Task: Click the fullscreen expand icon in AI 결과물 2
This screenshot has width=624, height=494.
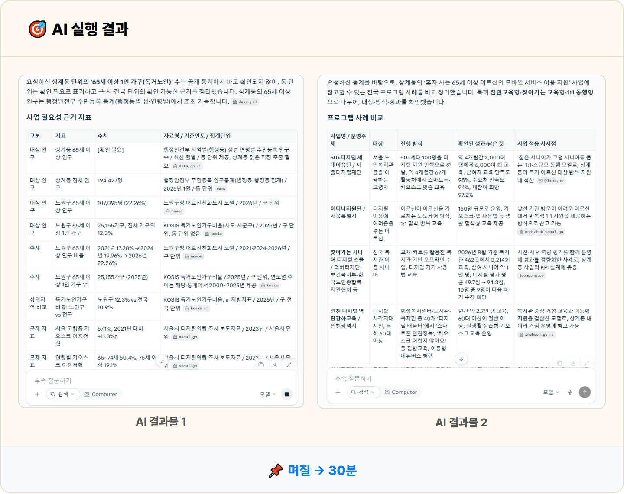Action: 587,363
